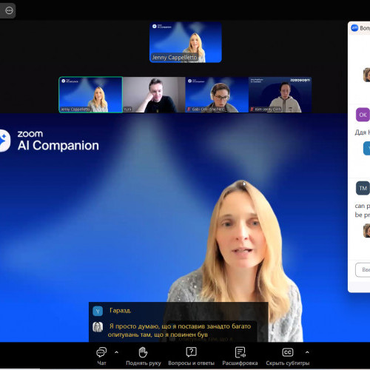Image resolution: width=370 pixels, height=370 pixels.
Task: Click the purple OK avatar in panel
Action: 363,115
